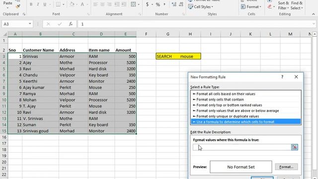Expand the formula bar chevron
Viewport: 318px width, 179px height.
click(314, 24)
